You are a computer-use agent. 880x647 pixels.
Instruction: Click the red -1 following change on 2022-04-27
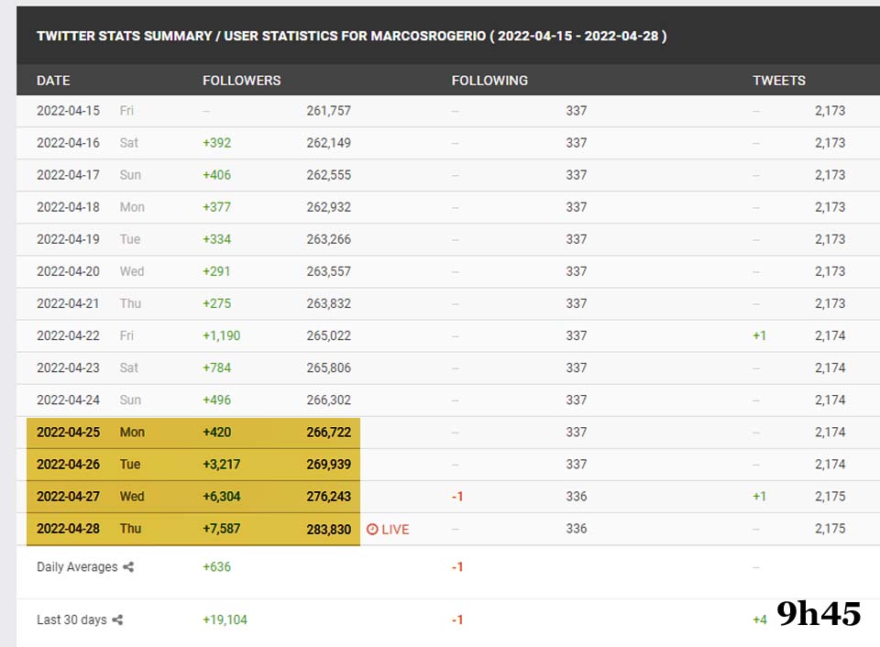pyautogui.click(x=457, y=497)
